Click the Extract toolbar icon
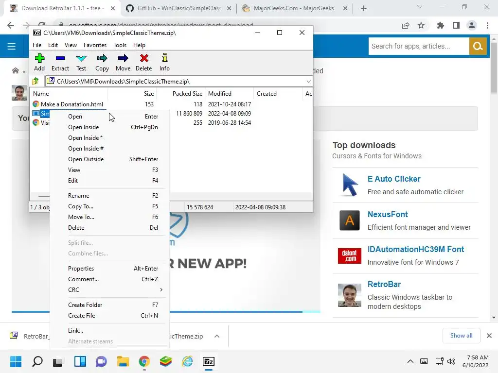Image resolution: width=498 pixels, height=373 pixels. click(x=60, y=62)
